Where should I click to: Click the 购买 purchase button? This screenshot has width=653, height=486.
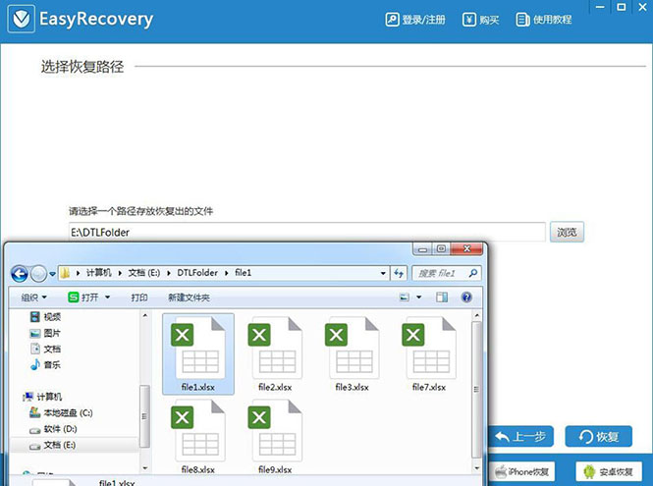(482, 20)
